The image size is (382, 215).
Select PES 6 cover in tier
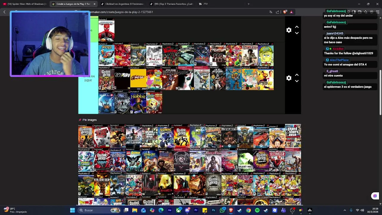(265, 78)
